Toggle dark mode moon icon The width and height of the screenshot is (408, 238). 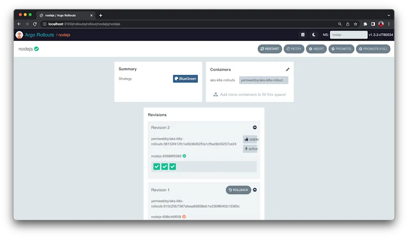click(x=314, y=35)
